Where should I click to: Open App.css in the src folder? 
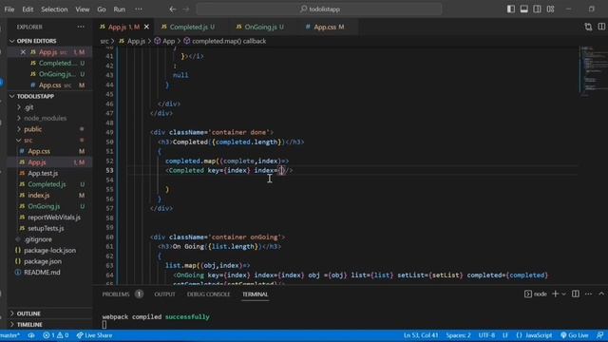click(x=39, y=151)
